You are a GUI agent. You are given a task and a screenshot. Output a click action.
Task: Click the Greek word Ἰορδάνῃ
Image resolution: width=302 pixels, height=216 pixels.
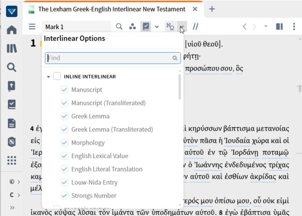click(245, 153)
